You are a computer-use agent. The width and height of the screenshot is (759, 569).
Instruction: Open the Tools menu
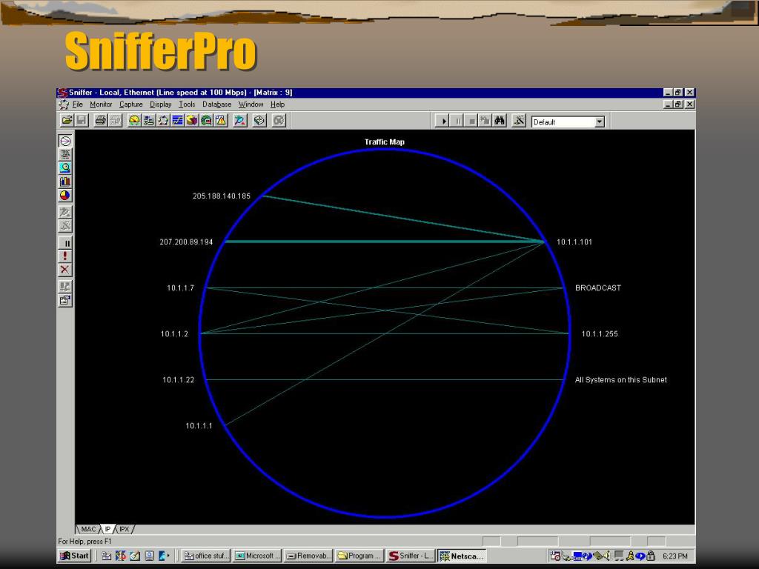(187, 104)
